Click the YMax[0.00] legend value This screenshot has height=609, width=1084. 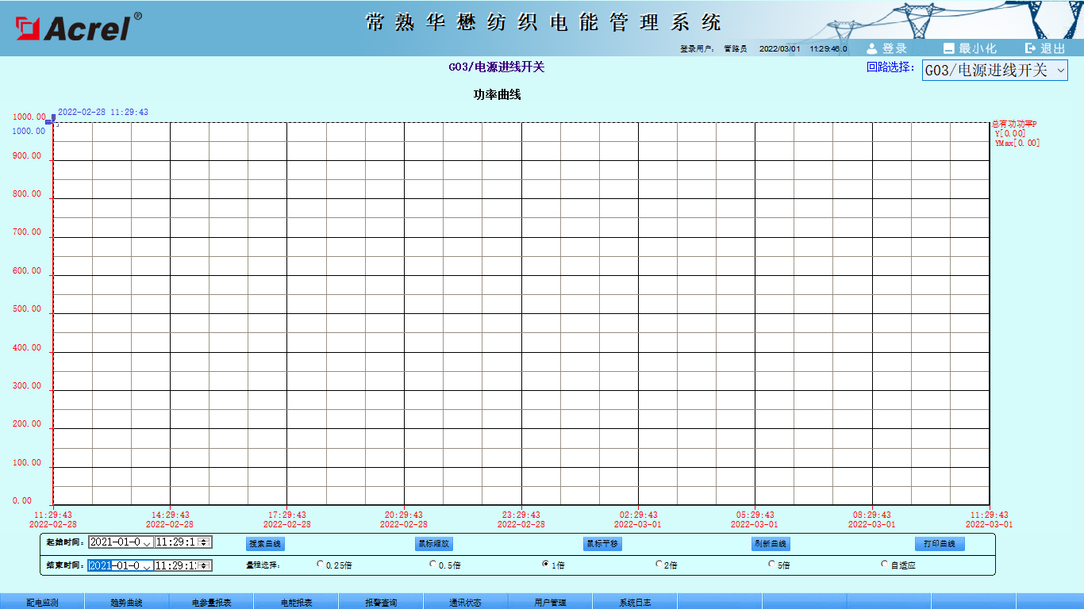click(1017, 144)
